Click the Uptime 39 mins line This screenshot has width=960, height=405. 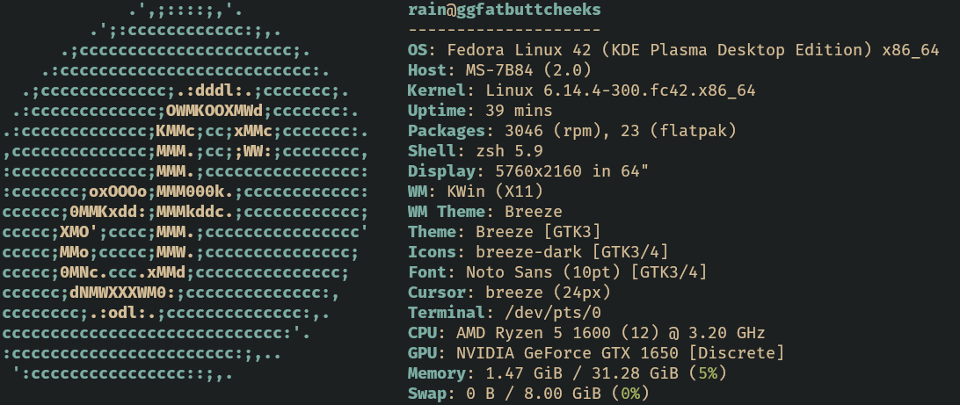[480, 111]
